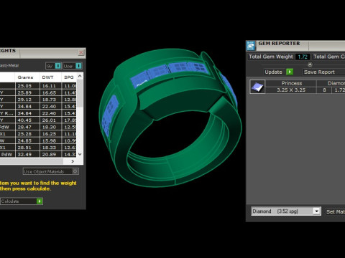This screenshot has height=258, width=345.
Task: Select the 40.45 grams cell
Action: point(27,120)
